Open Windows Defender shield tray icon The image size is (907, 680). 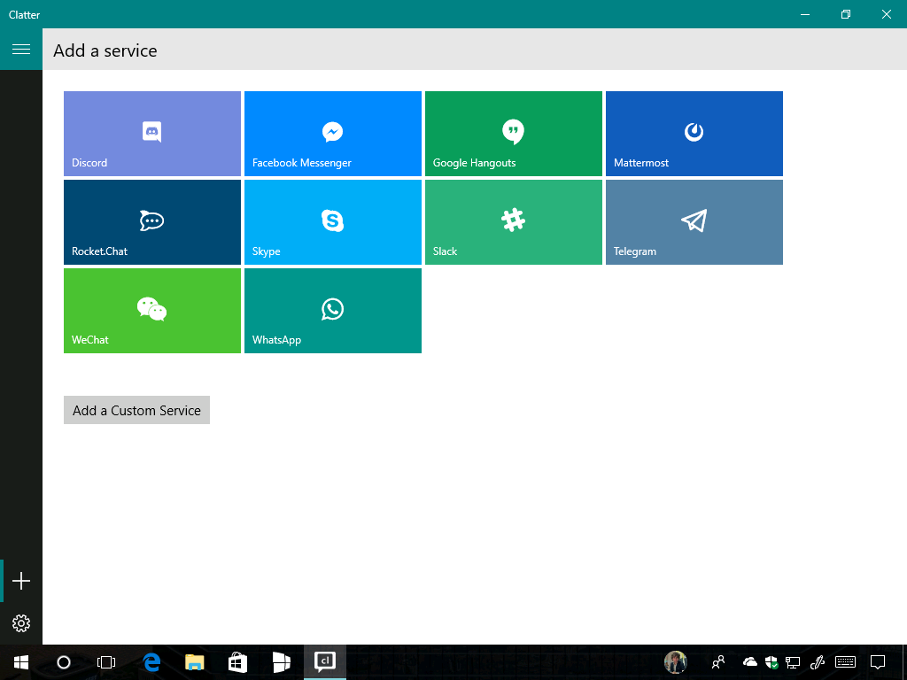(x=771, y=662)
